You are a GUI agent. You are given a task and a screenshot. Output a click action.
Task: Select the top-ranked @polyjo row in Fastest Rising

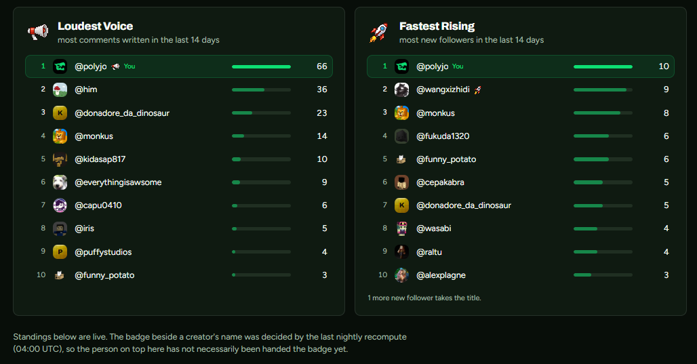pyautogui.click(x=521, y=66)
